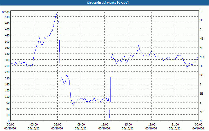The width and height of the screenshot is (209, 131).
Task: Click the 180 degree axis label
Action: 7,84
